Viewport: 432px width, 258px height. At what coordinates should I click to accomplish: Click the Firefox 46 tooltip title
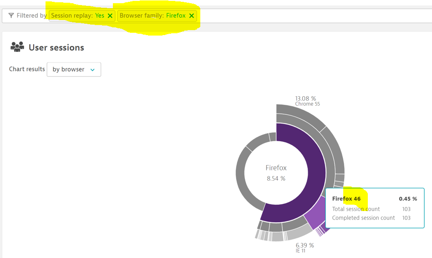[x=346, y=199]
